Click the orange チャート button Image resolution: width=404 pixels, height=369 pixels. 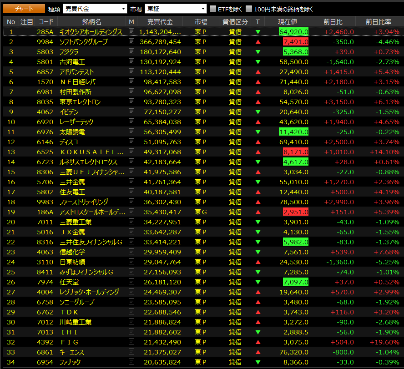tap(24, 9)
